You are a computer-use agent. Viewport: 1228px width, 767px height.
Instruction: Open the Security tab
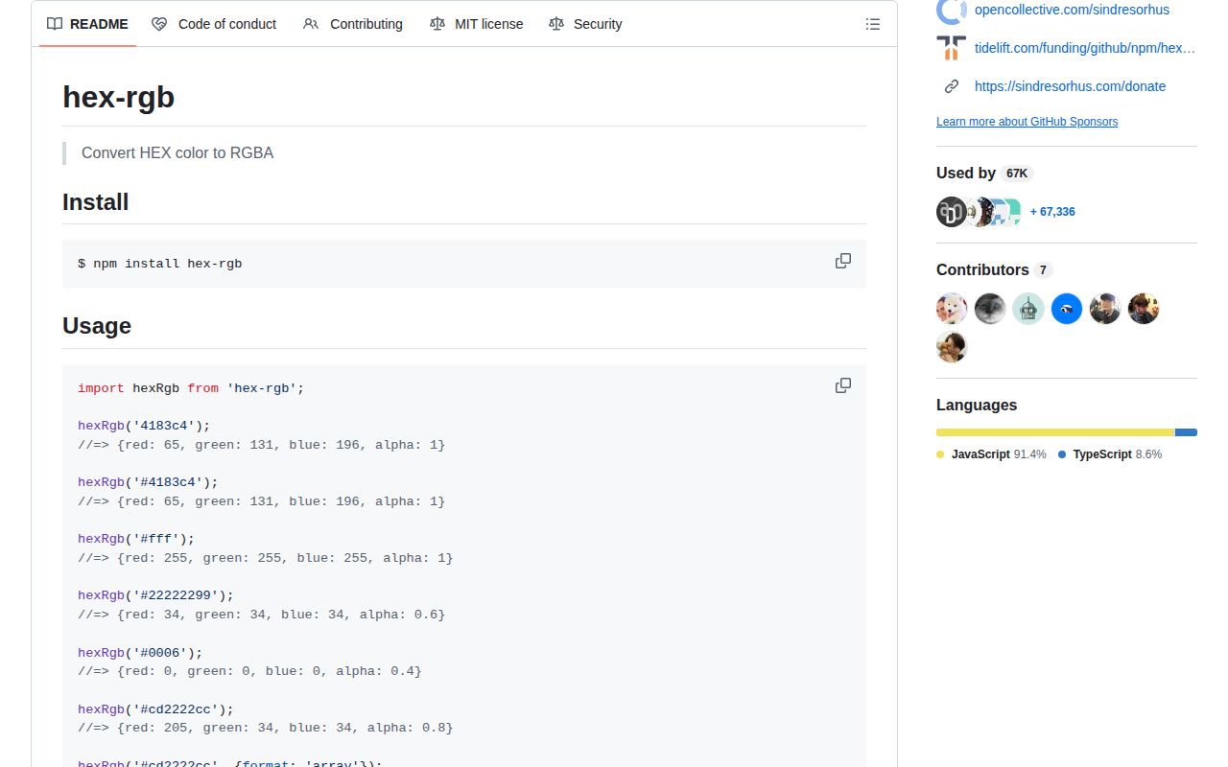[584, 24]
